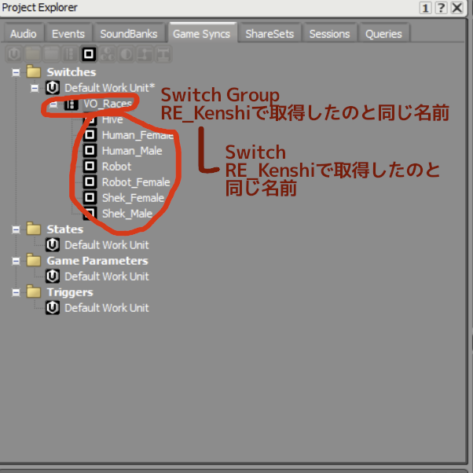Open the Queries tab

coord(383,34)
